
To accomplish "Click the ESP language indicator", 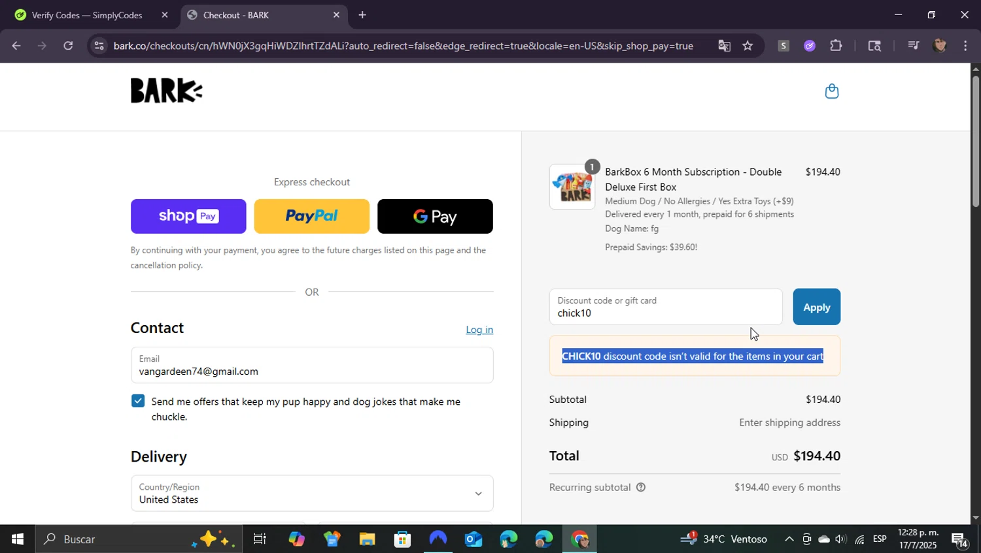I will (x=880, y=539).
